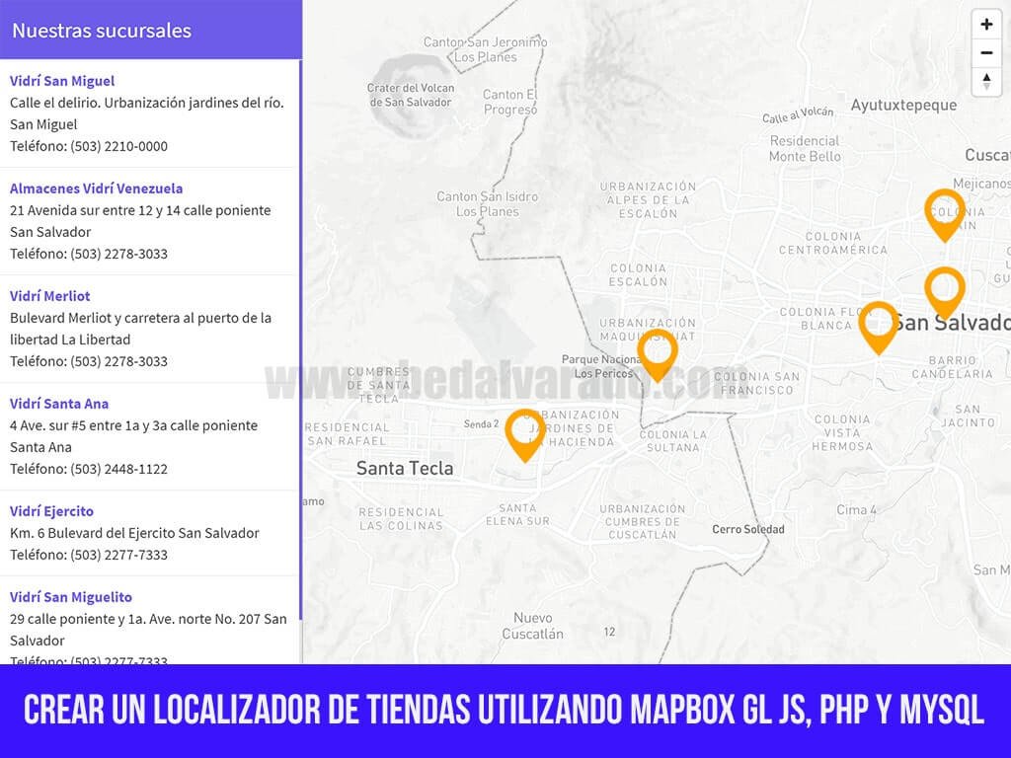Select the Vidrí Santa Ana store

(59, 403)
